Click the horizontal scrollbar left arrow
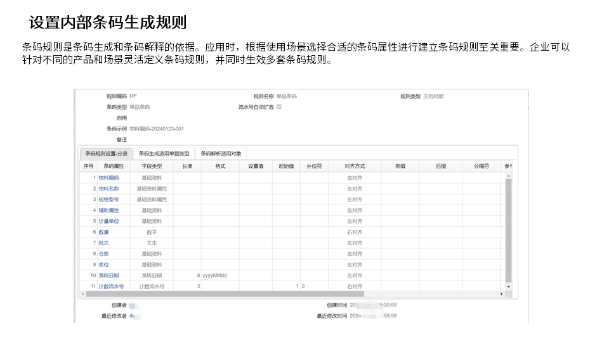This screenshot has width=609, height=342. (x=82, y=294)
